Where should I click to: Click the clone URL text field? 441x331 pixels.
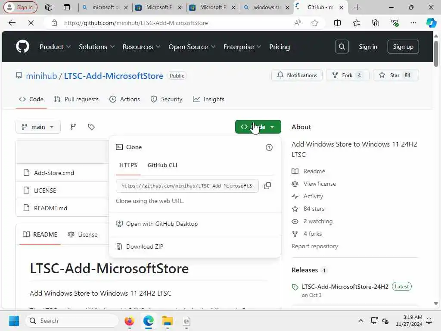point(187,186)
